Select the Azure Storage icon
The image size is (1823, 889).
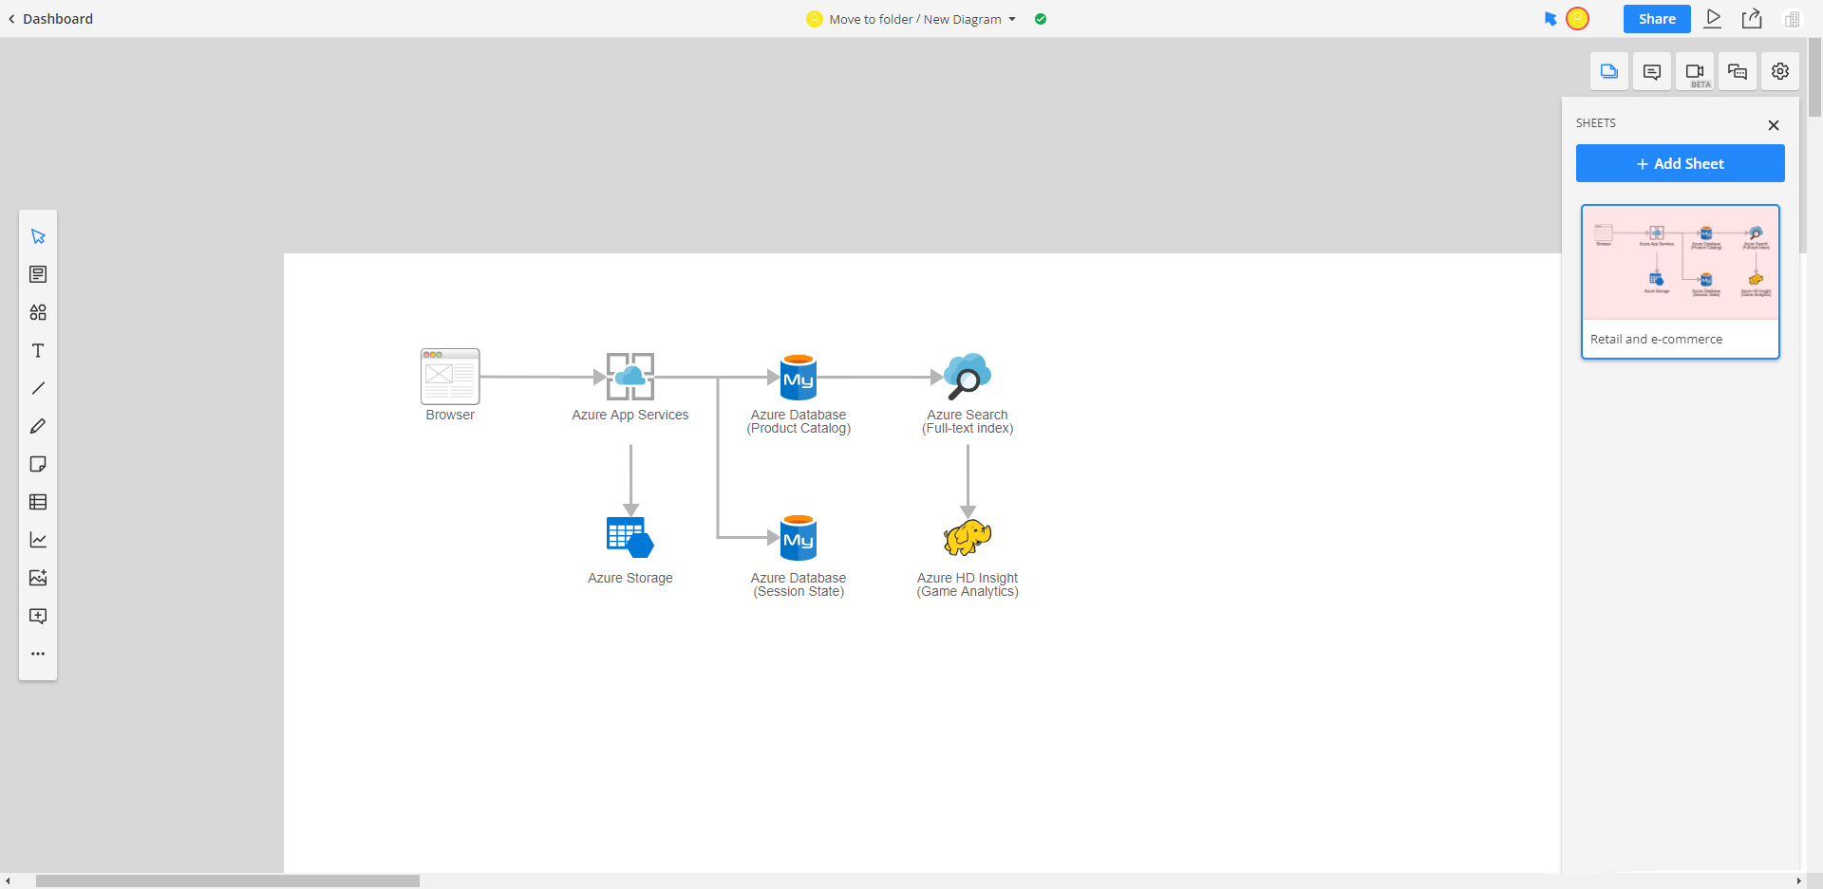click(630, 538)
